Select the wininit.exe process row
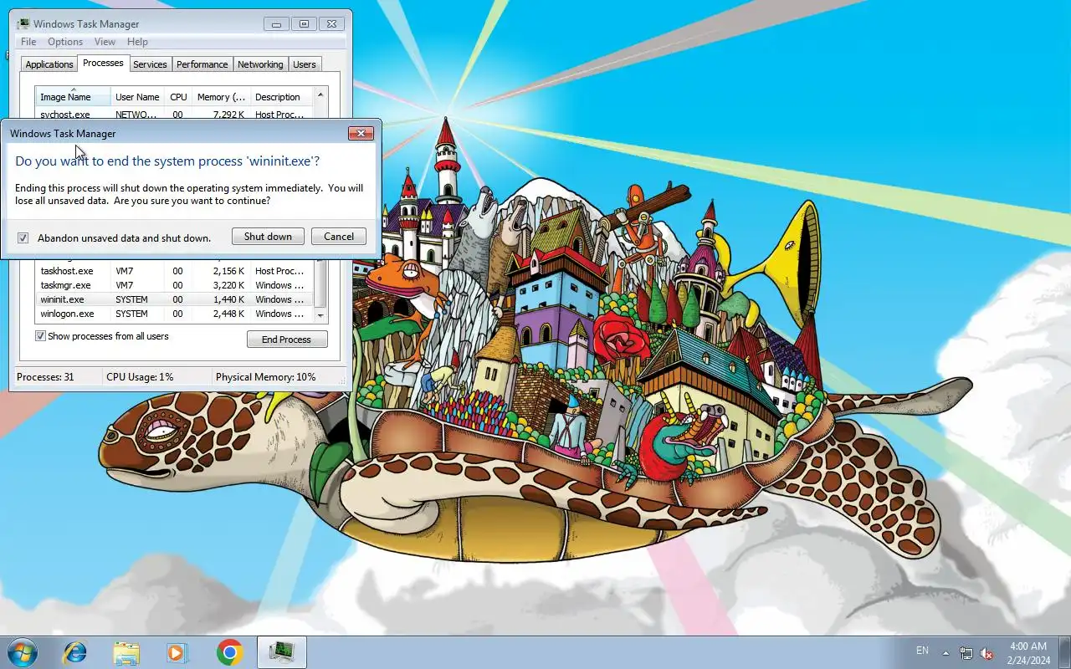 coord(174,299)
